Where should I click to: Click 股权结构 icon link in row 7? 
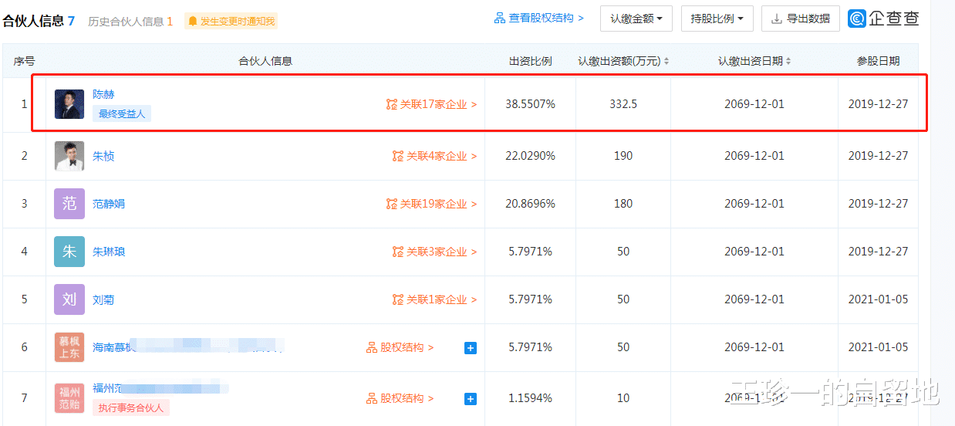click(400, 398)
